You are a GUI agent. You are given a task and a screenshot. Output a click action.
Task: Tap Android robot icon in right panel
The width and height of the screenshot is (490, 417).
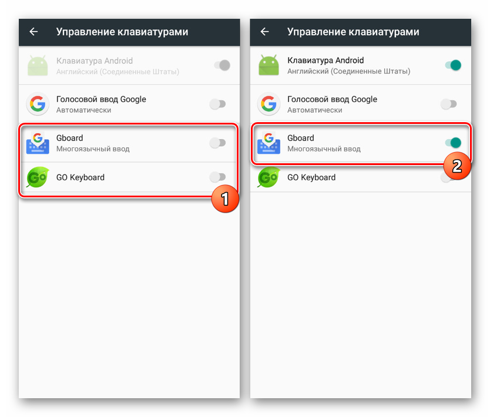pyautogui.click(x=269, y=65)
